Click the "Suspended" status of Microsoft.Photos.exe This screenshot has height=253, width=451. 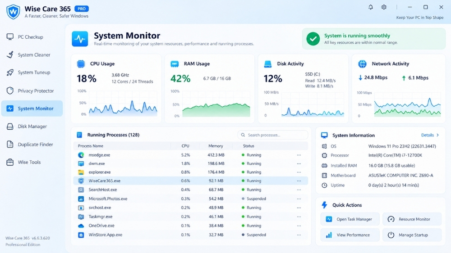[x=256, y=199]
